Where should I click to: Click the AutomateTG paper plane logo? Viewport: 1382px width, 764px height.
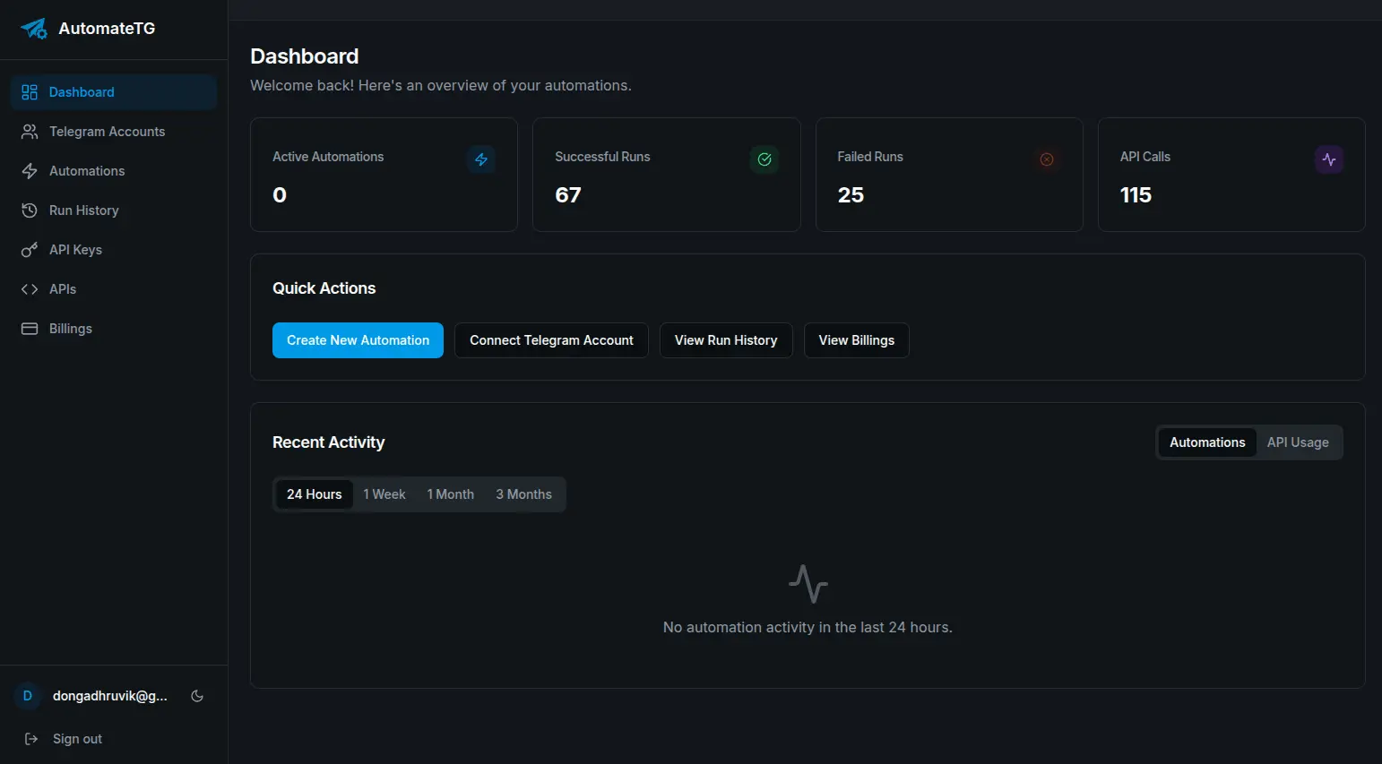click(34, 29)
